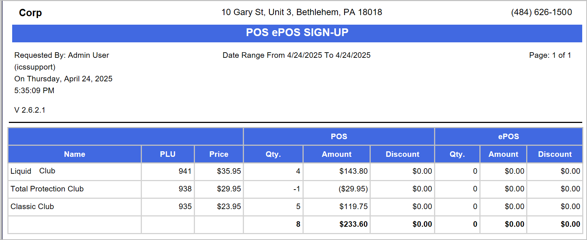
Task: Click the POS group header
Action: pyautogui.click(x=339, y=137)
